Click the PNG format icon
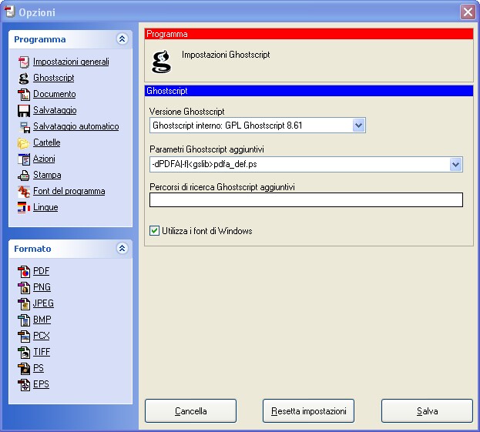 24,287
